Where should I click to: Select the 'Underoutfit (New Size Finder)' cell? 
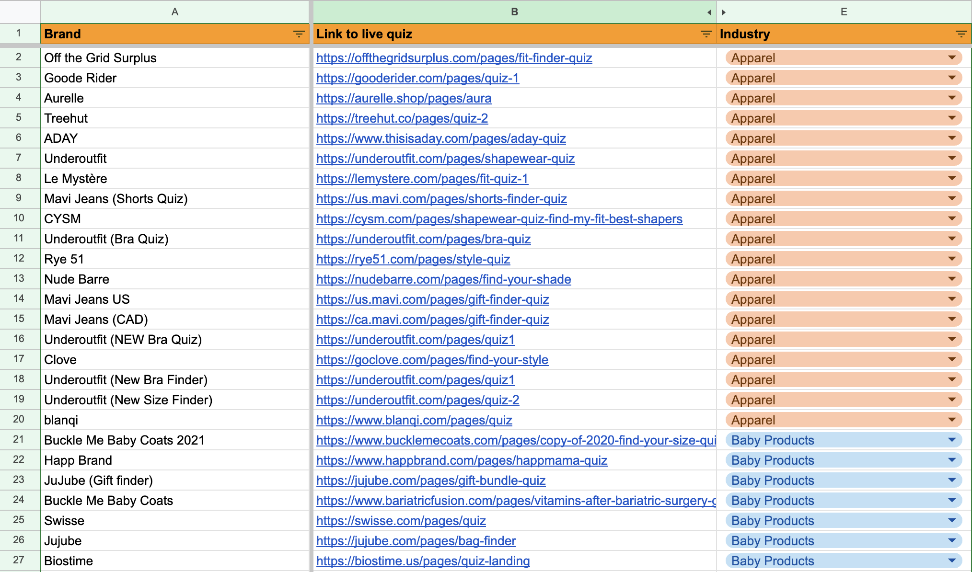coord(175,400)
